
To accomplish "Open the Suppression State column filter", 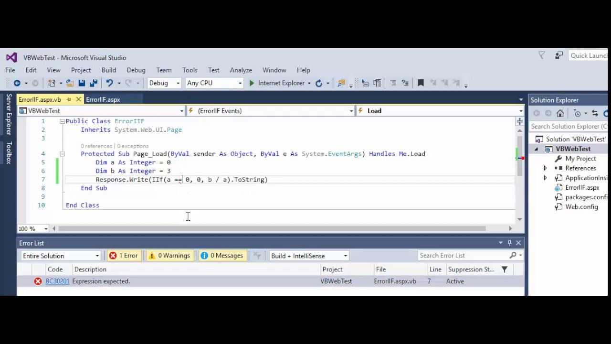I will [x=505, y=269].
